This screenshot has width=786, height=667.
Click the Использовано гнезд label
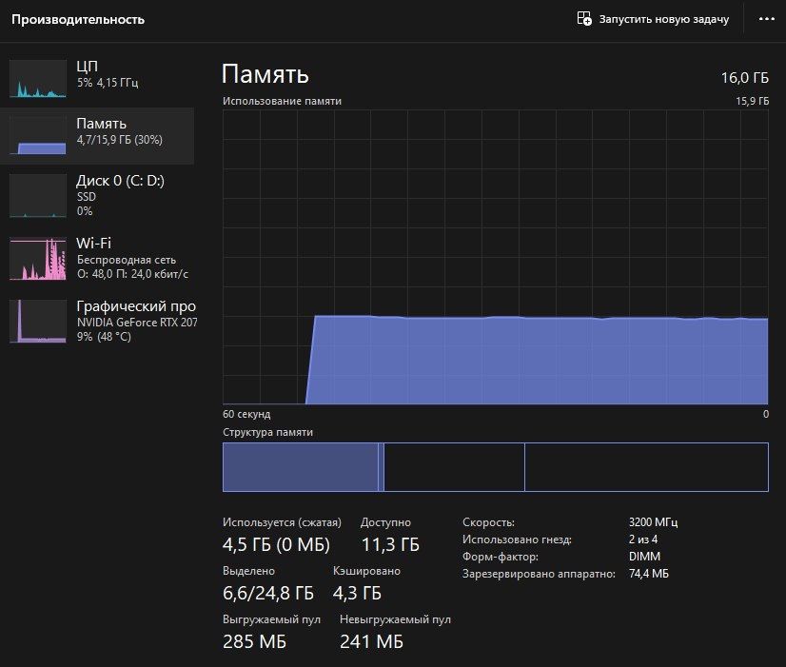[517, 539]
